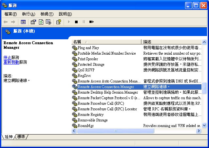
Task: Click the 重新啟動 service link
Action: point(11,62)
